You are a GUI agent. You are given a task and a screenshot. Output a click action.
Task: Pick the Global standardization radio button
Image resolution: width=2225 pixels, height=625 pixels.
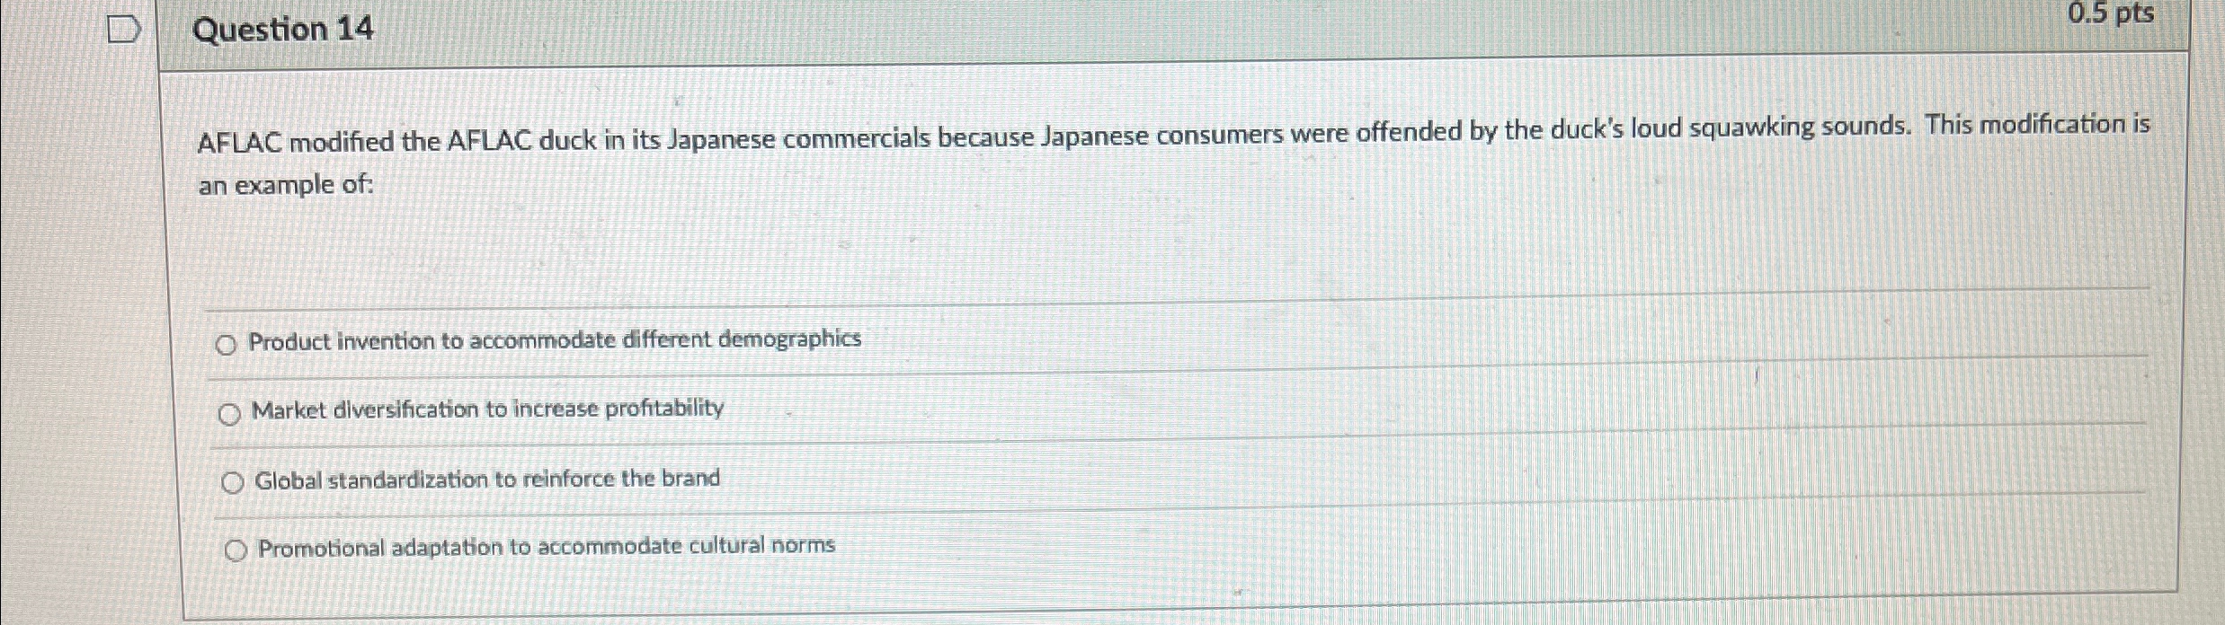click(x=232, y=483)
